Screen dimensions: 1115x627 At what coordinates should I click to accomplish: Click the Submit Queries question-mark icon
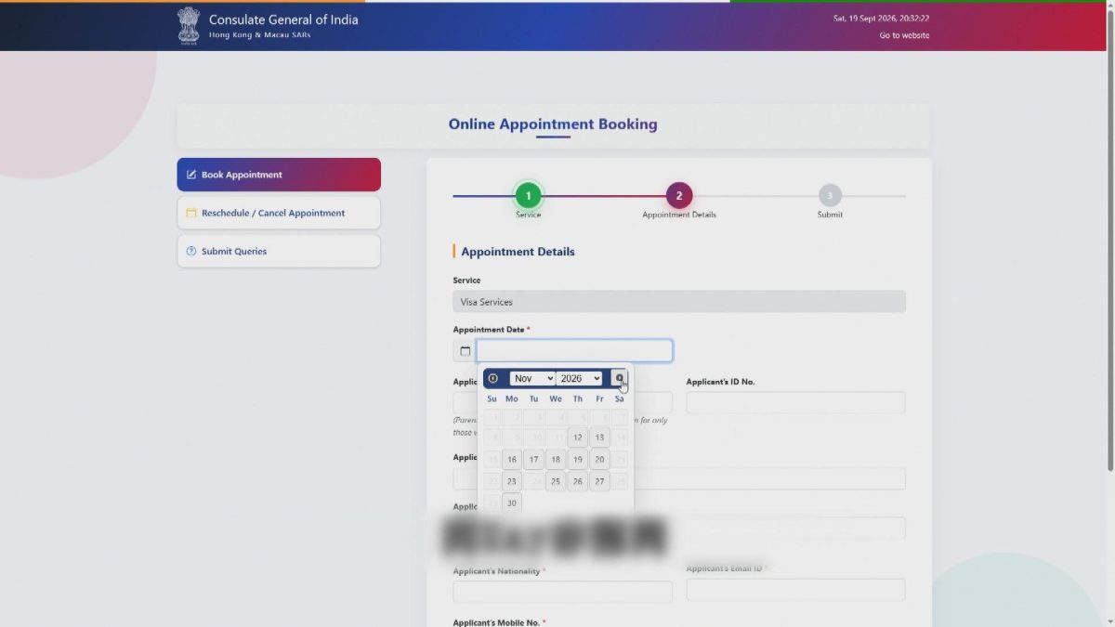pos(191,251)
